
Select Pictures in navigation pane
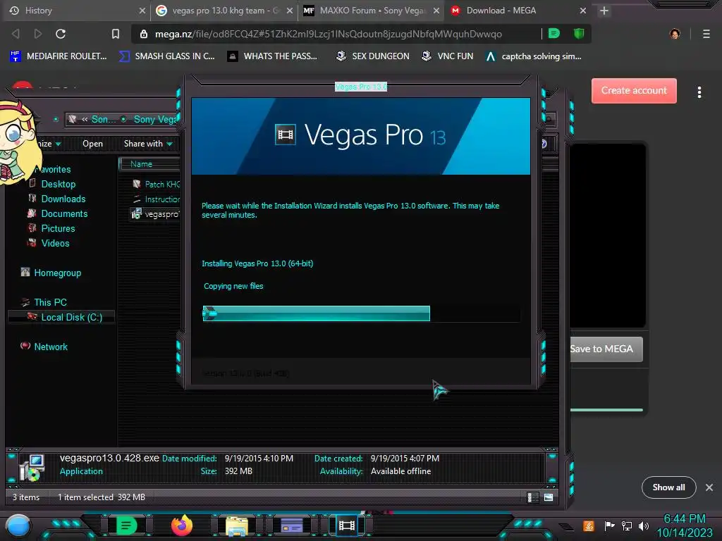[58, 228]
